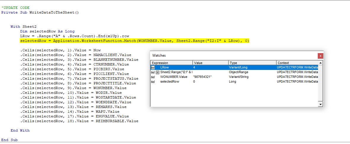
Task: Click the NAMACLIENT.Value code line
Action: tap(76, 55)
